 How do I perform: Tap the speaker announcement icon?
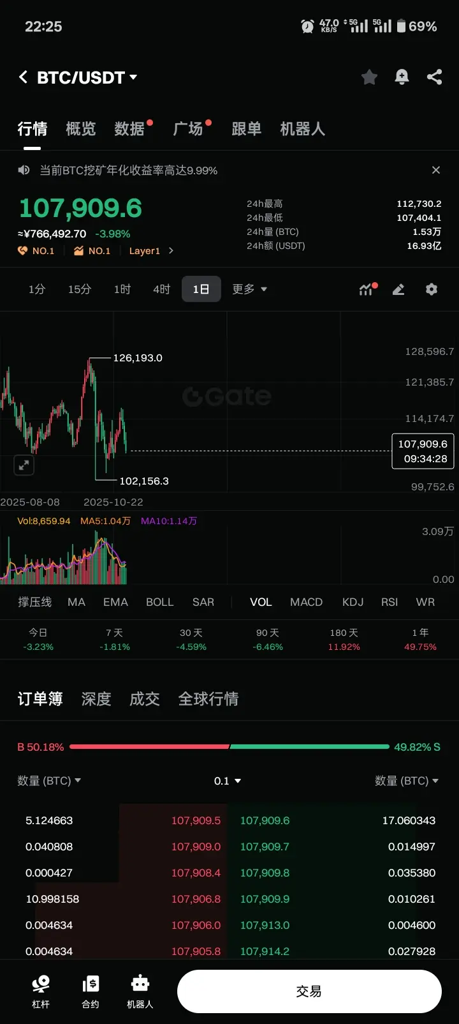[24, 170]
